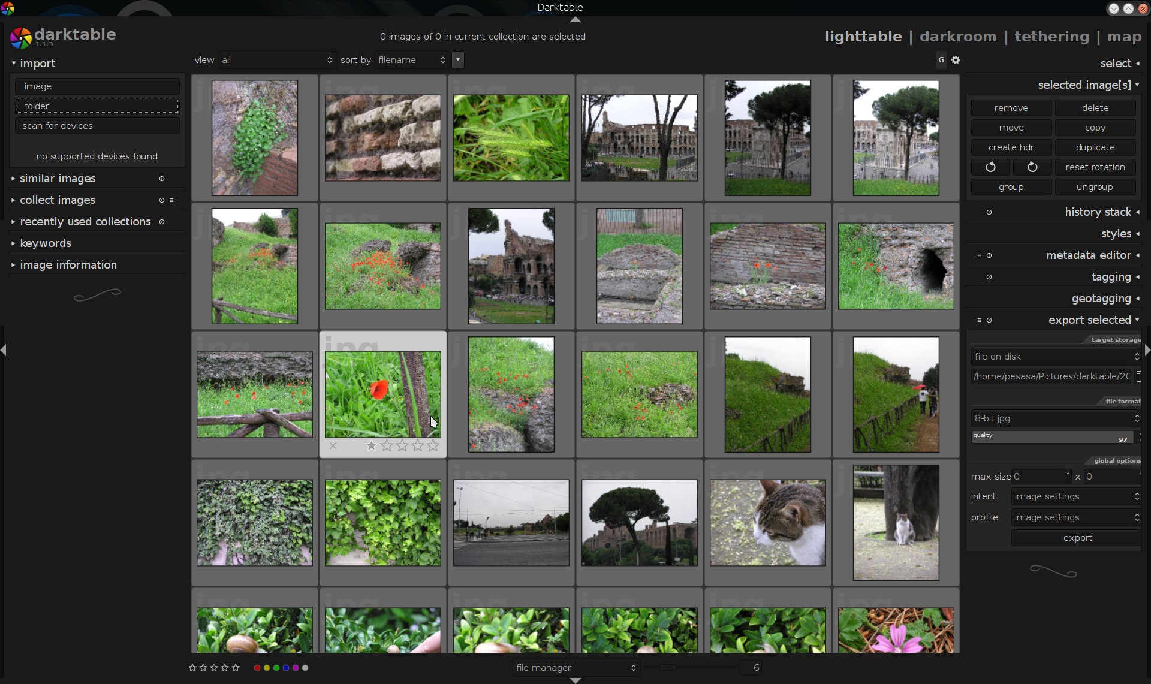Open the view filter dropdown

(276, 60)
